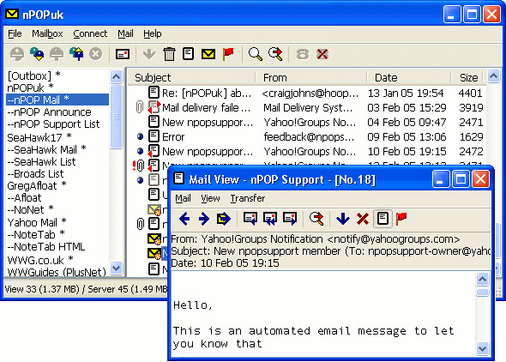Sort by the Size column header

[x=467, y=77]
